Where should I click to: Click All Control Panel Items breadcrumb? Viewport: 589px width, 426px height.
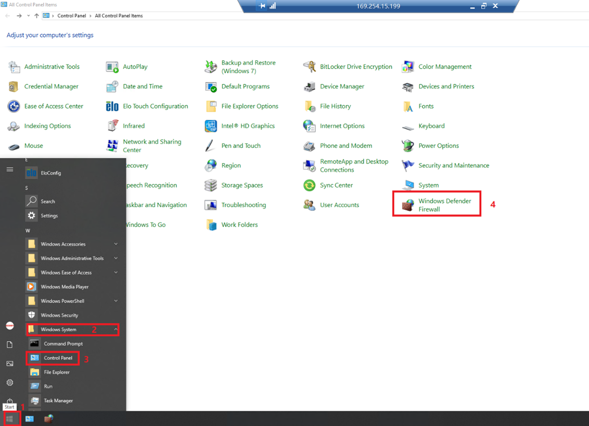[x=119, y=16]
